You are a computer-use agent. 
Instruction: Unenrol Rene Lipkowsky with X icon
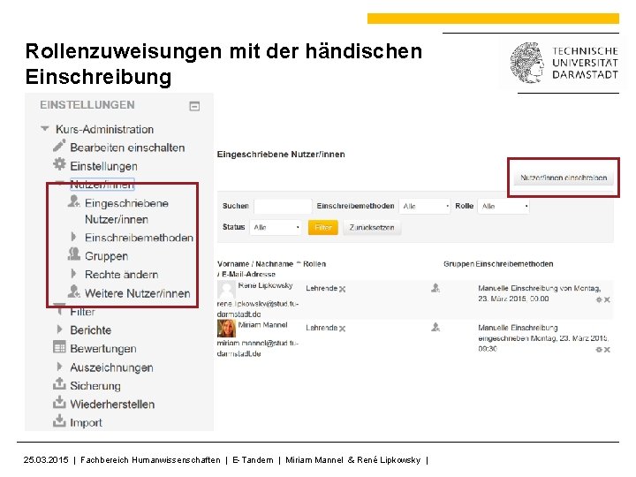point(607,299)
